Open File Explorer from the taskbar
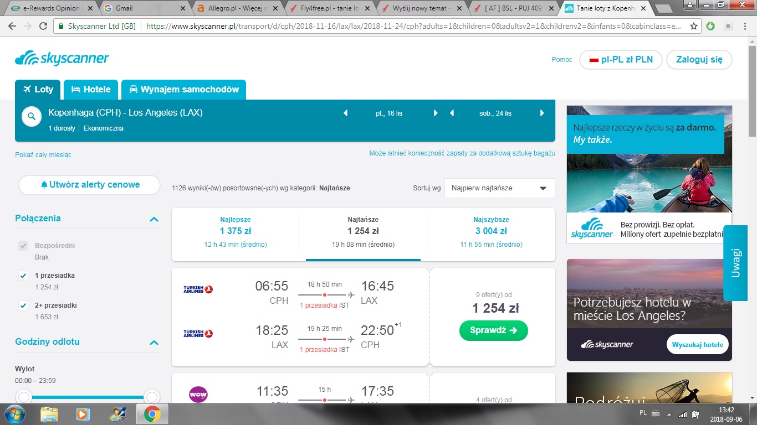The image size is (757, 425). point(49,414)
